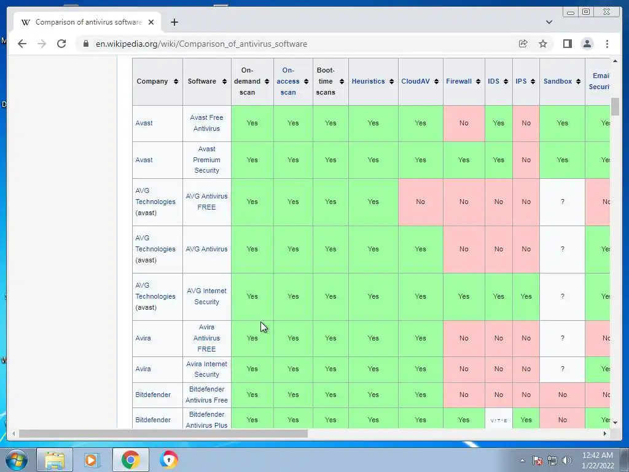Sort by IPS column arrows

point(533,82)
